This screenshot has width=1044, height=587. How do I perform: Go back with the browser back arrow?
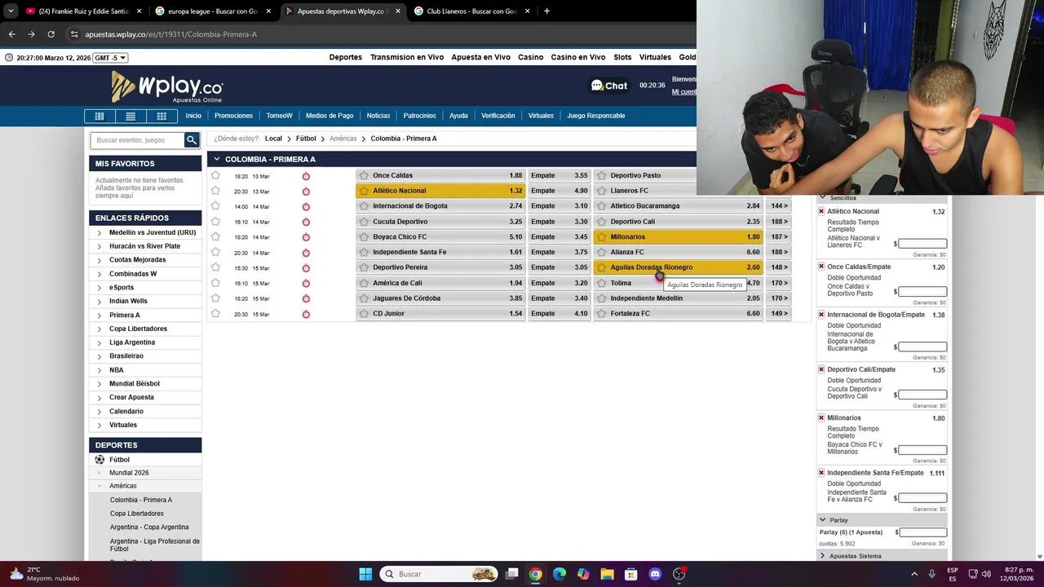(11, 34)
